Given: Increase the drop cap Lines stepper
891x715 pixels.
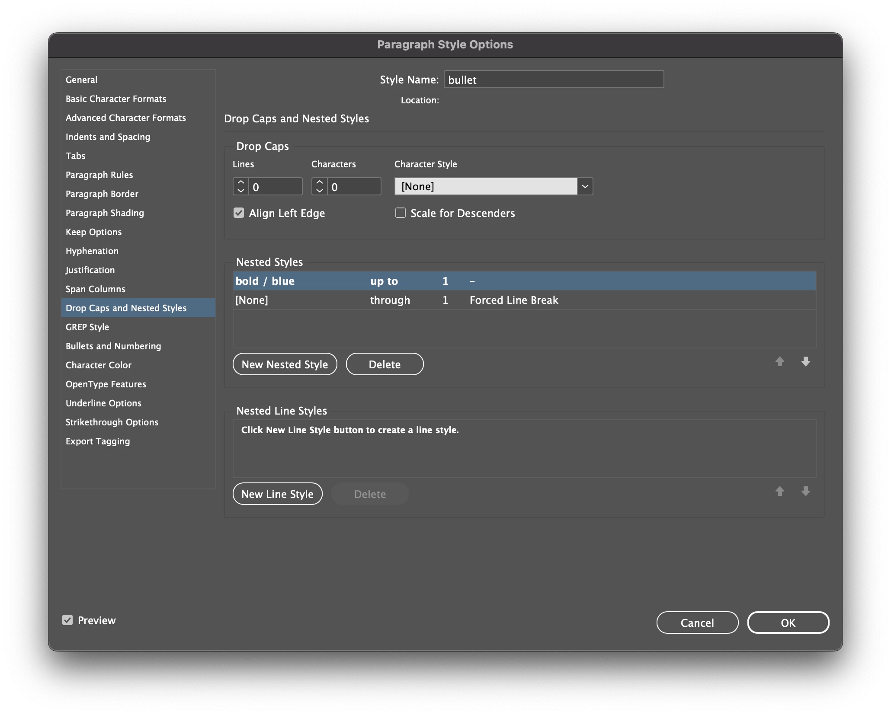Looking at the screenshot, I should (x=241, y=182).
